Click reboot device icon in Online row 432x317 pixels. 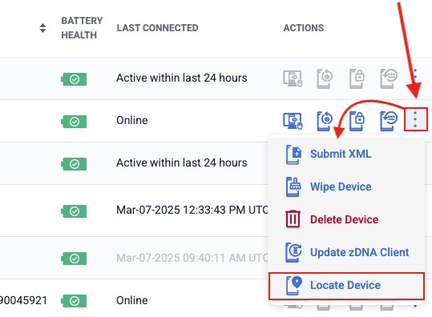pyautogui.click(x=325, y=121)
